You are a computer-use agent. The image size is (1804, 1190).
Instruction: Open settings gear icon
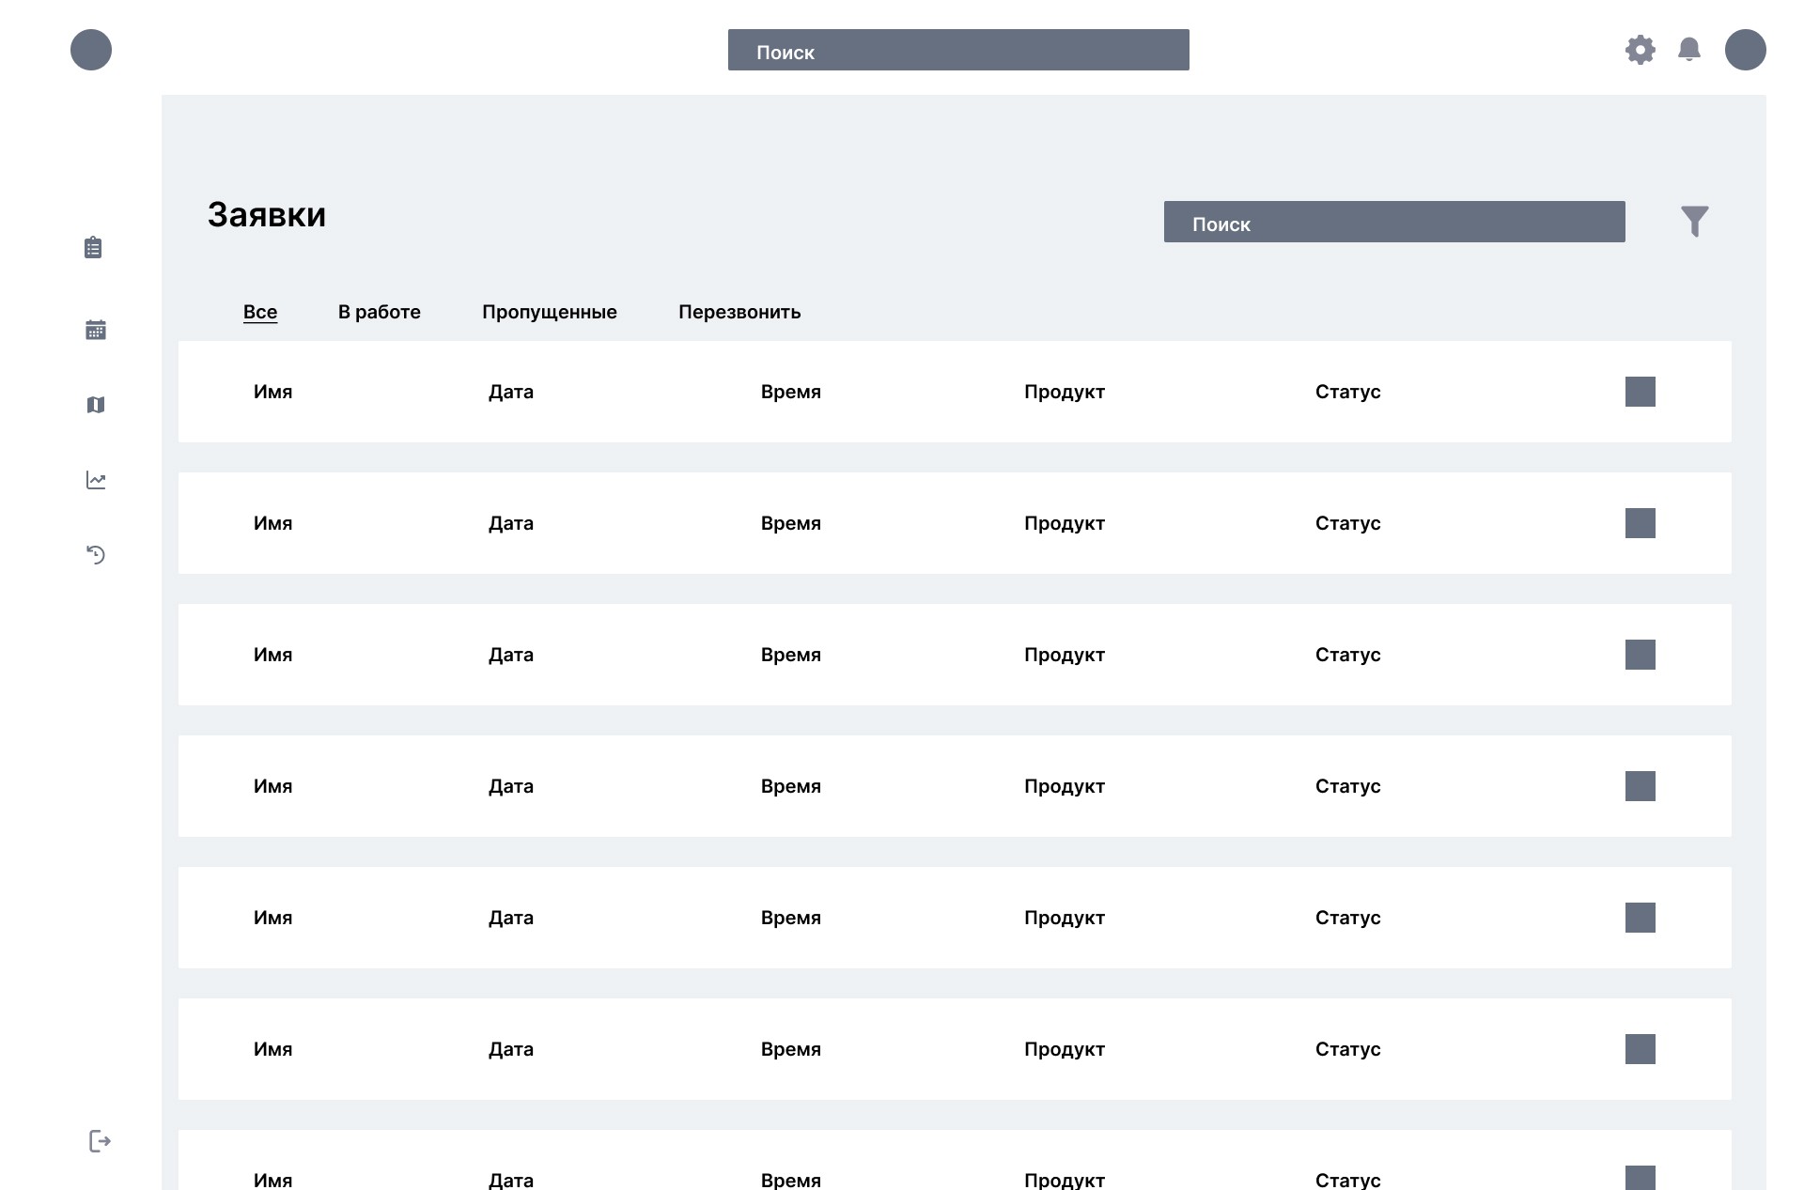pyautogui.click(x=1641, y=50)
